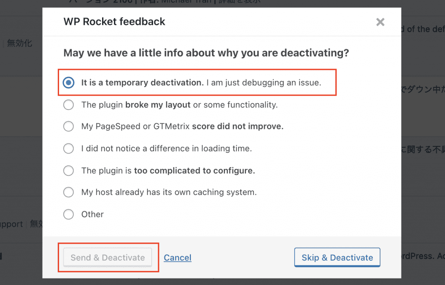Select the Other radio option
Image resolution: width=445 pixels, height=285 pixels.
pos(68,214)
